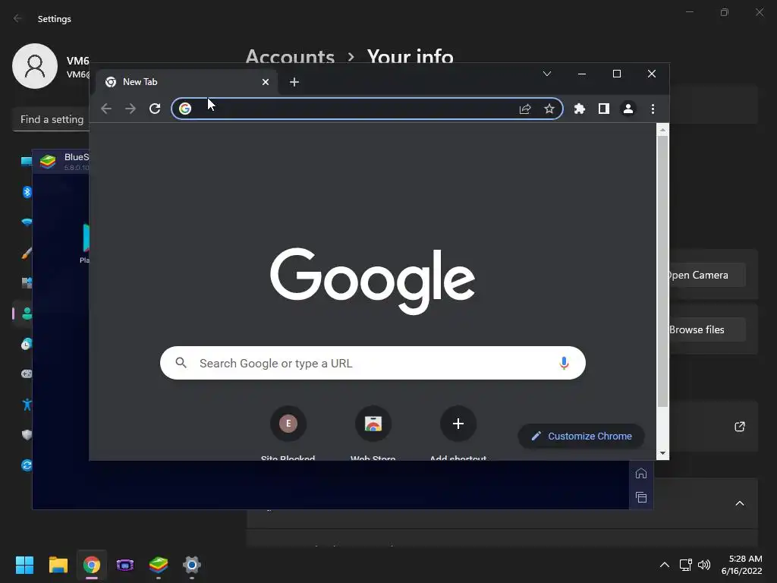Open the purple game console taskbar app
Image resolution: width=777 pixels, height=583 pixels.
point(125,565)
